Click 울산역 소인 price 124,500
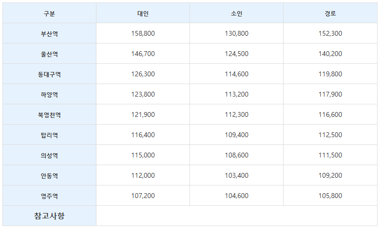Viewport: 379px width, 227px height. (236, 54)
